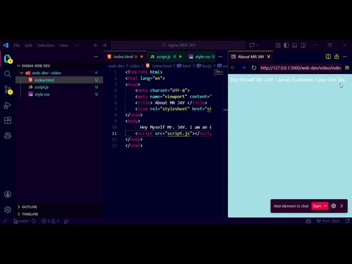Toggle the primary side bar
Screen dimensions: 352x264
point(286,45)
